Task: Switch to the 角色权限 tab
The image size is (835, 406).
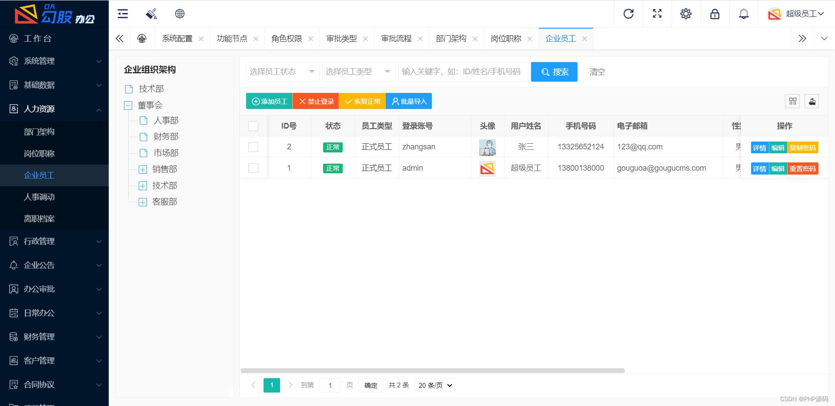Action: pos(287,39)
